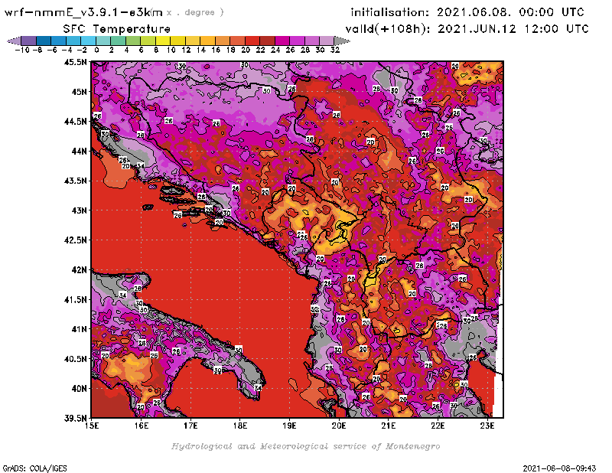Click the '0' colorbar scale label
Image resolution: width=612 pixels, height=473 pixels.
(96, 50)
